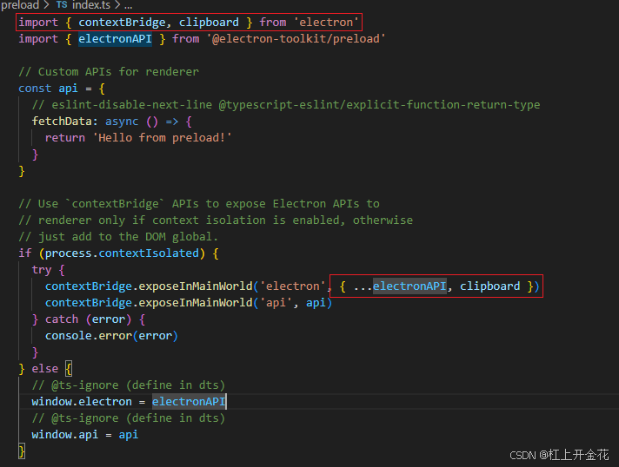Open the breadcrumb ellipsis after index.ts
This screenshot has width=619, height=467.
[129, 6]
